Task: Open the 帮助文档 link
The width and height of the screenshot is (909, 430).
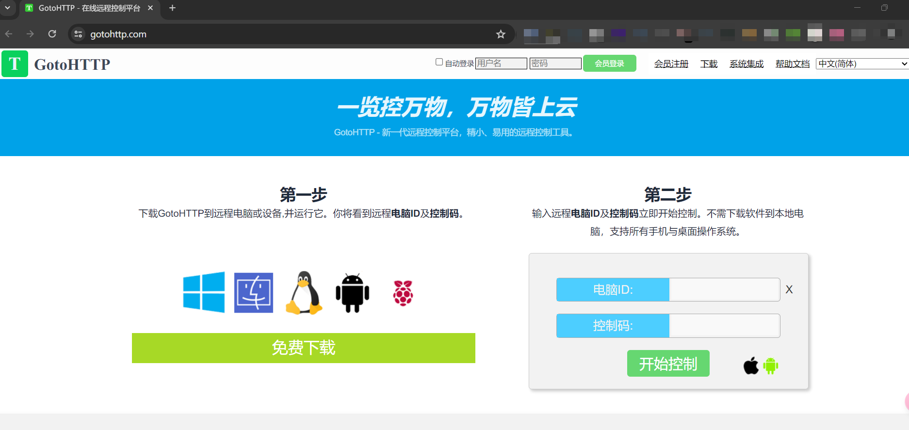Action: coord(793,64)
